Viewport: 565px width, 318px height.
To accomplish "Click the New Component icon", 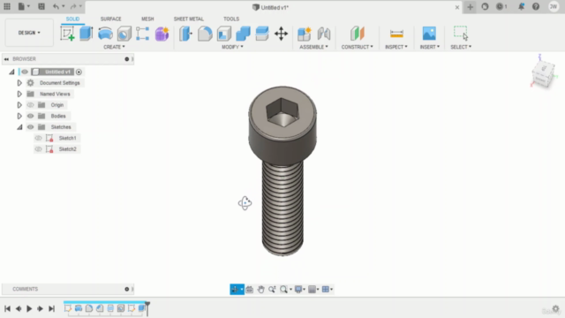I will 304,34.
